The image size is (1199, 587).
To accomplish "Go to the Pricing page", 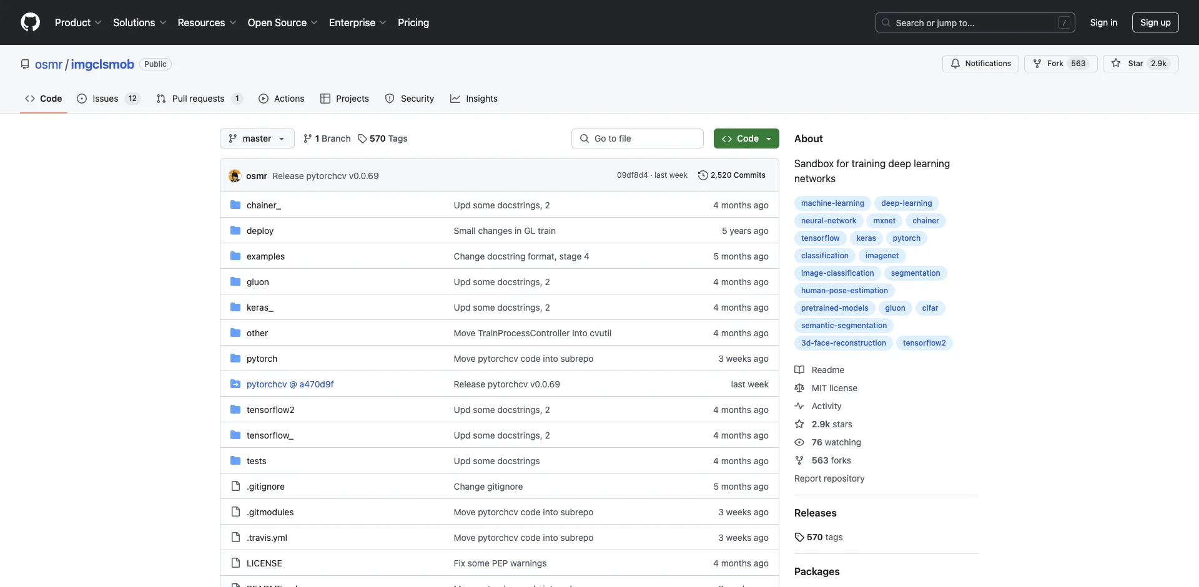I will coord(413,22).
